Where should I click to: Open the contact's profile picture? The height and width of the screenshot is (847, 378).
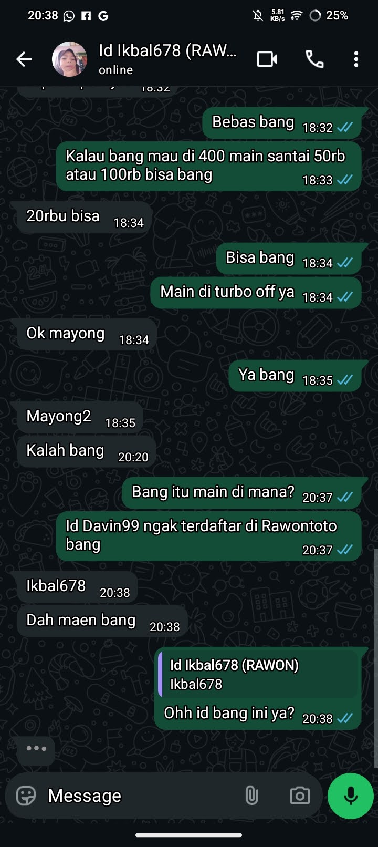pyautogui.click(x=69, y=59)
